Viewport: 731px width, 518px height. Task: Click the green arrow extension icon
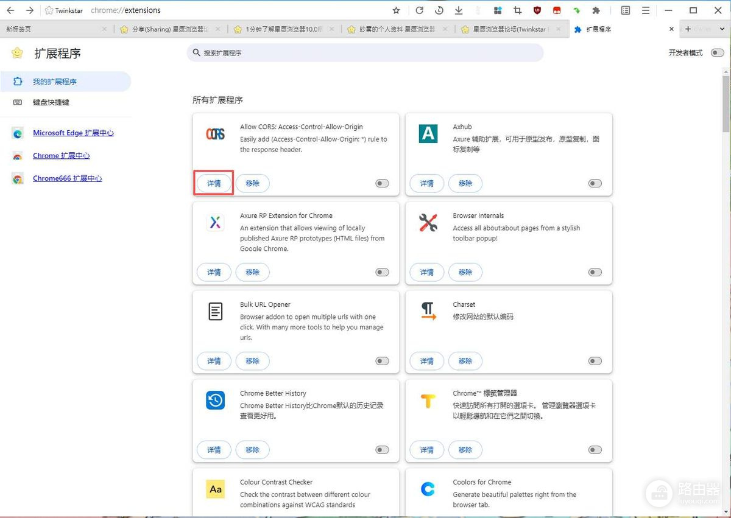click(x=576, y=10)
